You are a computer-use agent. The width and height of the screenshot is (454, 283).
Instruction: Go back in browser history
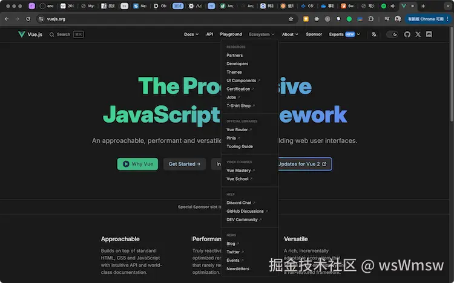(x=7, y=19)
